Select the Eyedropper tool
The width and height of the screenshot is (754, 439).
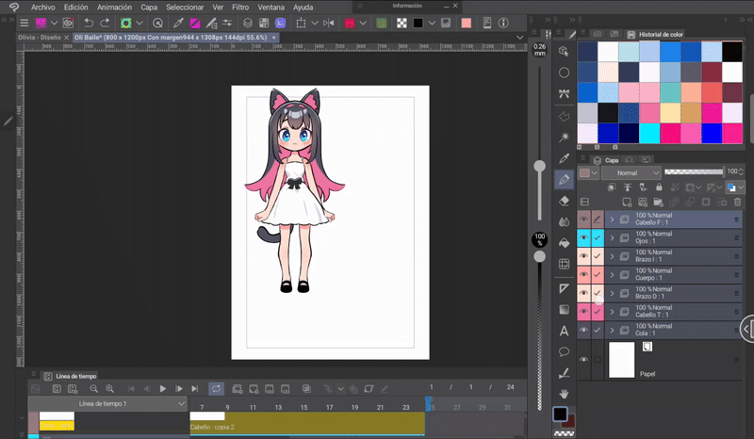point(565,157)
